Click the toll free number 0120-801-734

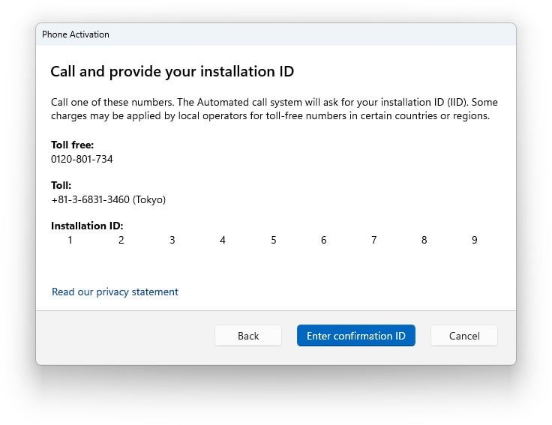[82, 159]
